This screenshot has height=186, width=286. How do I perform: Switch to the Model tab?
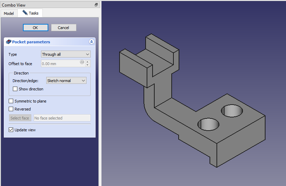click(9, 13)
